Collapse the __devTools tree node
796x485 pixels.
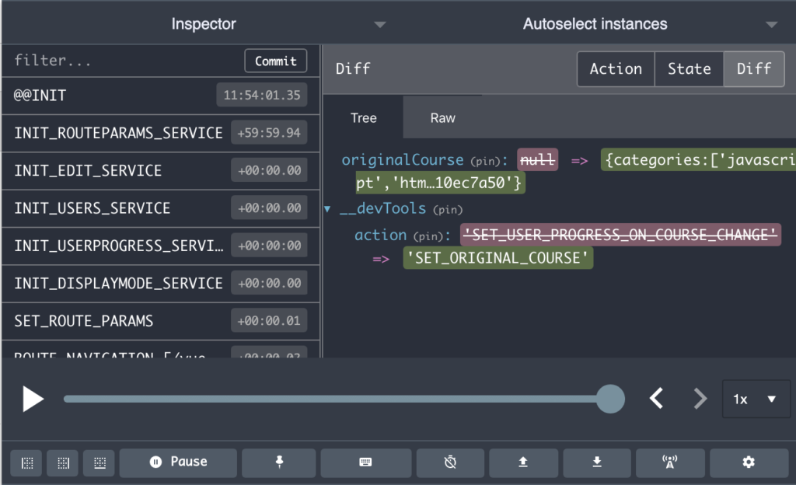click(x=327, y=208)
